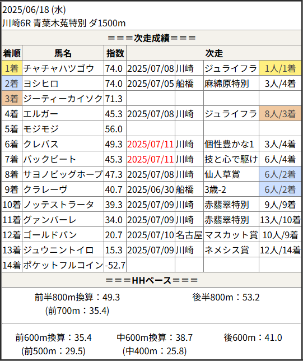
Task: Click the マスカット賞 race at 名古屋
Action: pos(231,235)
